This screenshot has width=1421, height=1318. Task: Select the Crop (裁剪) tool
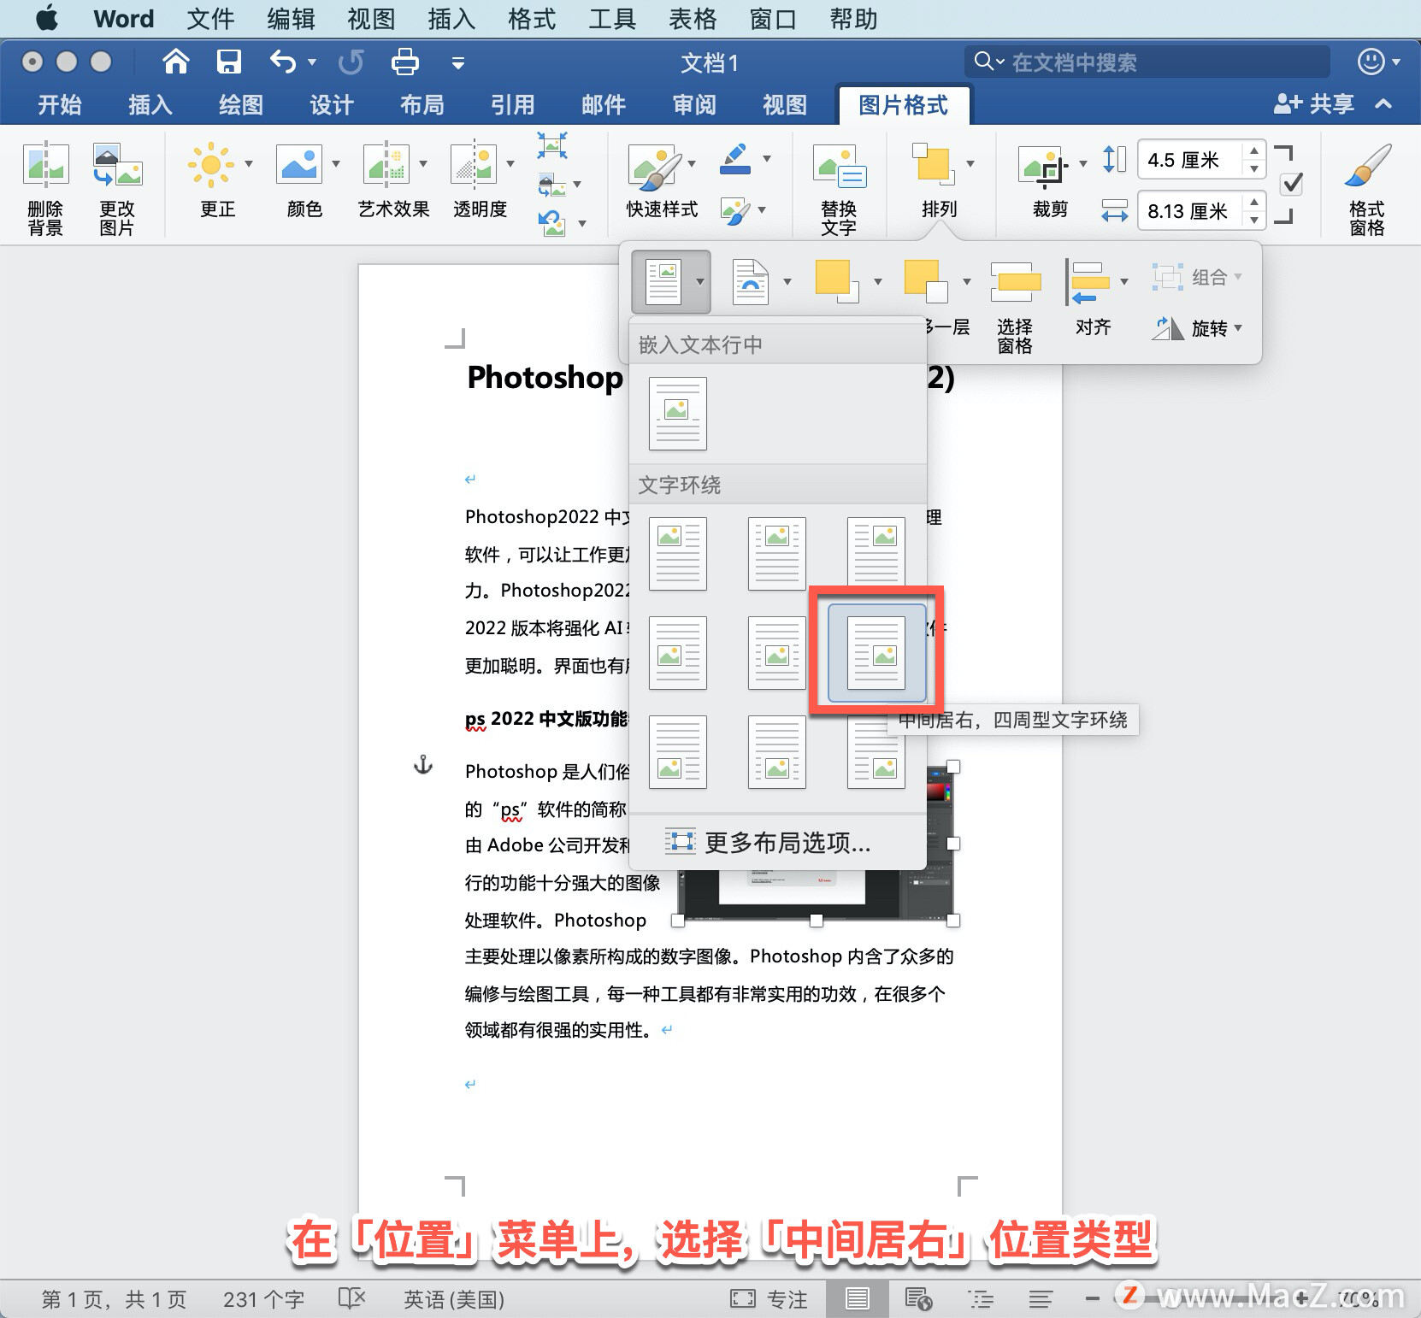(x=1043, y=166)
